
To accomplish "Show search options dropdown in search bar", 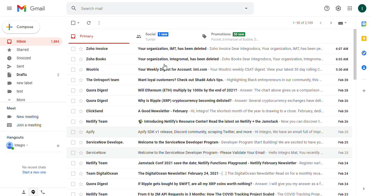I will point(246,8).
